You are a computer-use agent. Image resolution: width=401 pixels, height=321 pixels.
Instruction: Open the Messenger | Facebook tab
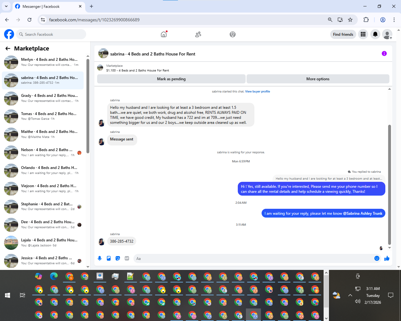click(48, 6)
